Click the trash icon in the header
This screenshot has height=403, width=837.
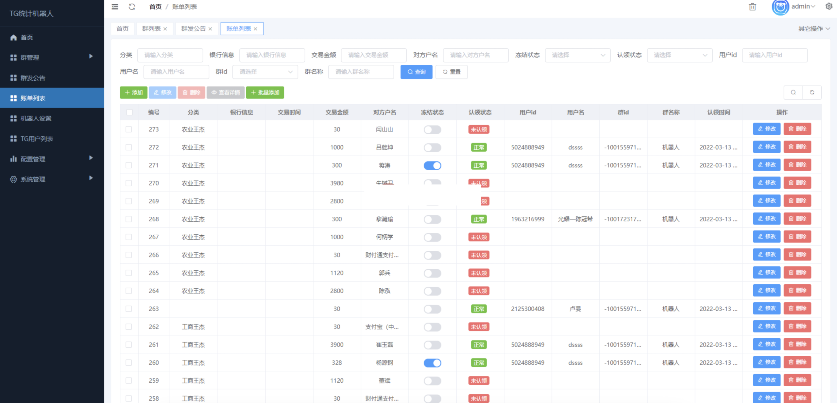click(752, 7)
